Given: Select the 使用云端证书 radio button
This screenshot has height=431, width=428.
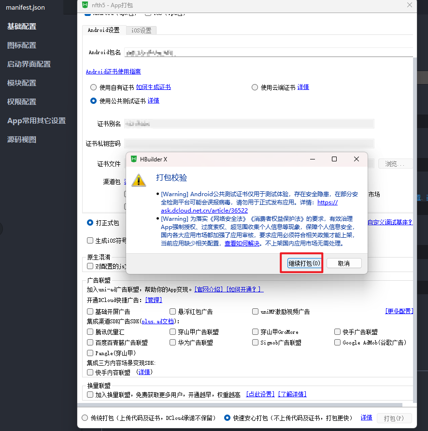Looking at the screenshot, I should pos(255,87).
